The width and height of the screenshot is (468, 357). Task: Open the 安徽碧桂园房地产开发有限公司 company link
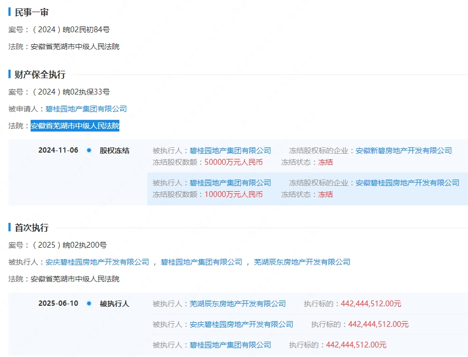point(407,183)
